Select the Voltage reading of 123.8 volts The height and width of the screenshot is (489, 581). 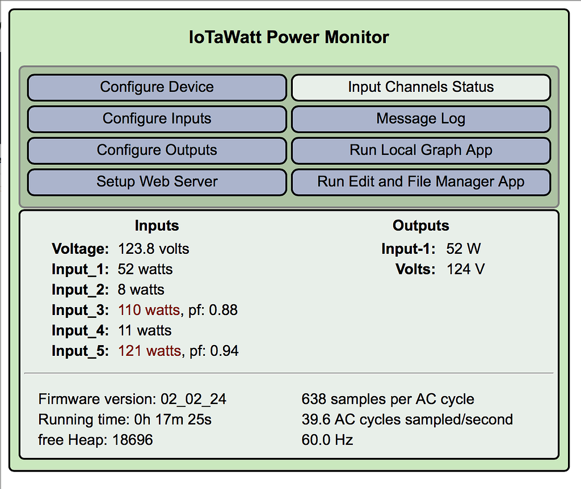click(153, 248)
